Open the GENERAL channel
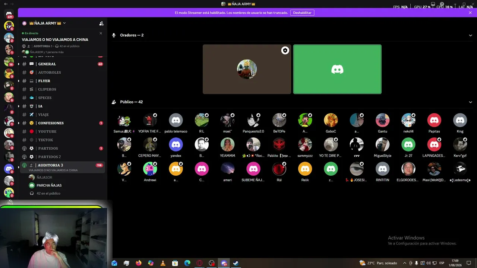Screen dimensions: 477x268 pyautogui.click(x=62, y=64)
